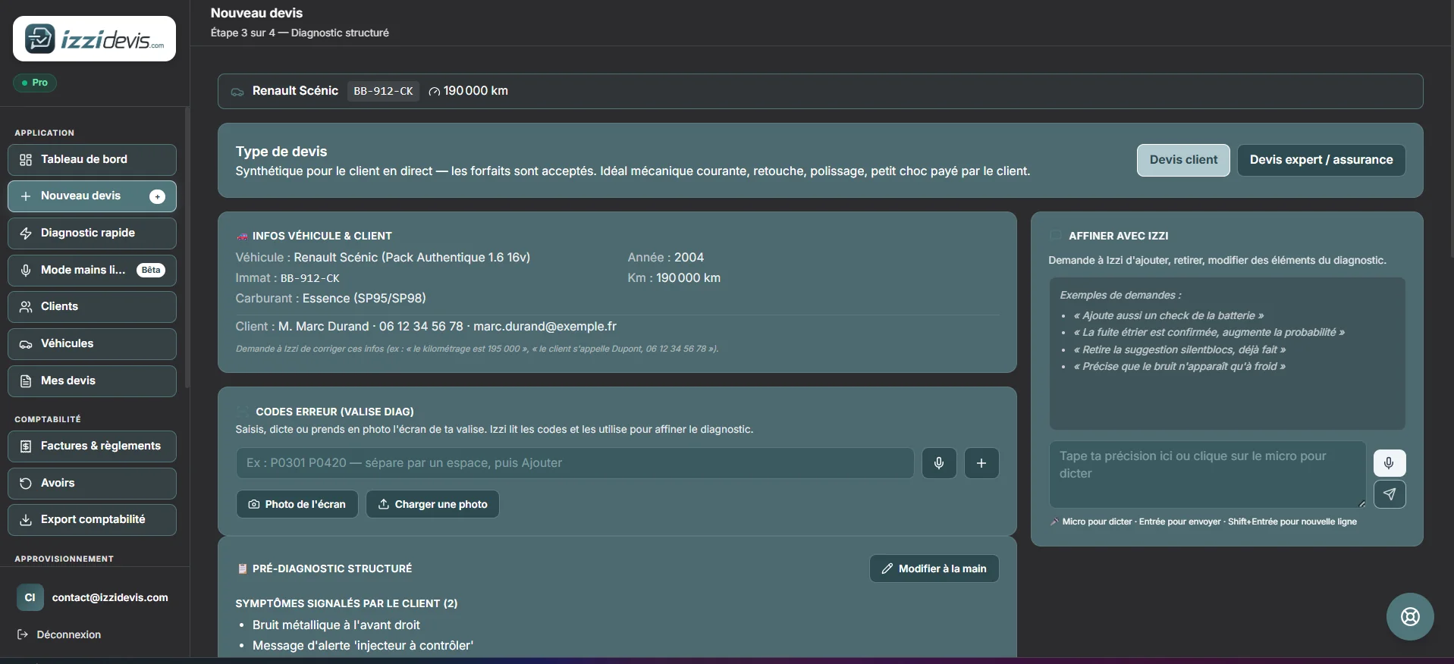Click example 'Retire la suggestion silentblocs, déjà fait'
The height and width of the screenshot is (664, 1454).
click(x=1179, y=349)
